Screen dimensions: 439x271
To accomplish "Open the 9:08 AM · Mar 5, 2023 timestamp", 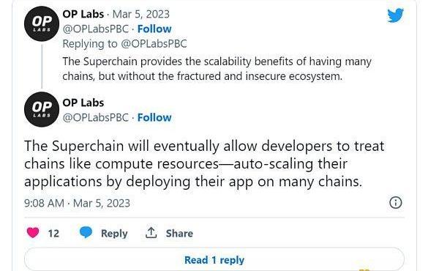I will (77, 203).
